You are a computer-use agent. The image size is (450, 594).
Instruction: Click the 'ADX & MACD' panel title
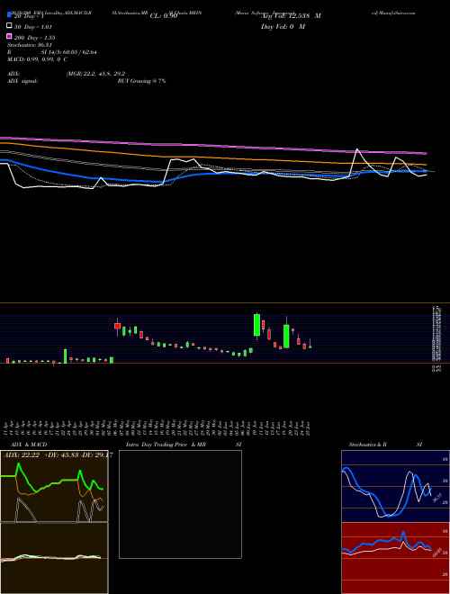tap(29, 445)
